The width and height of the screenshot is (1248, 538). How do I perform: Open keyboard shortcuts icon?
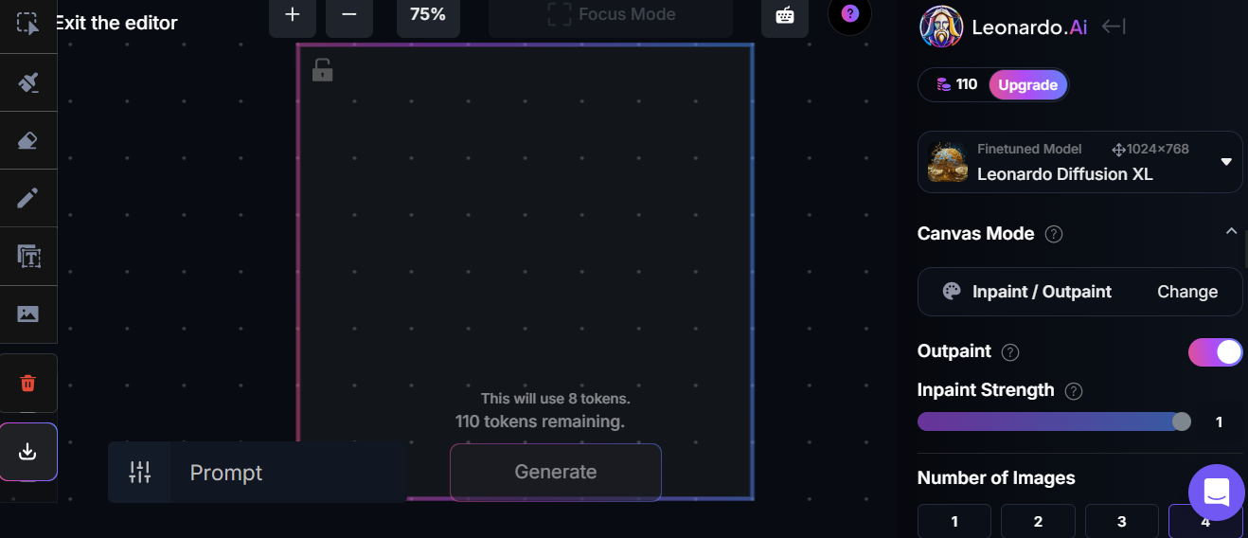(785, 15)
